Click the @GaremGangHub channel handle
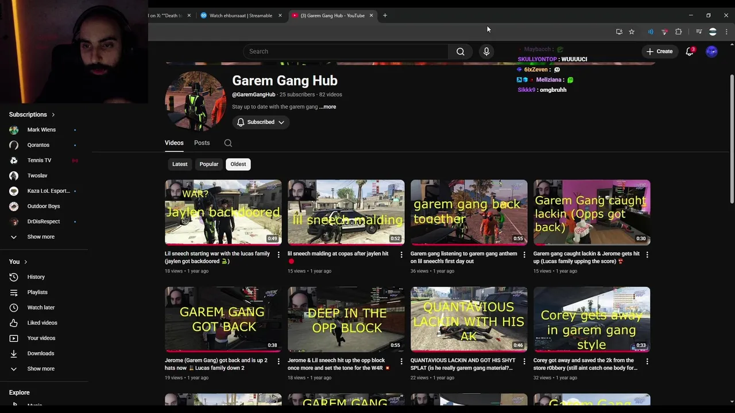The image size is (735, 413). pyautogui.click(x=253, y=95)
